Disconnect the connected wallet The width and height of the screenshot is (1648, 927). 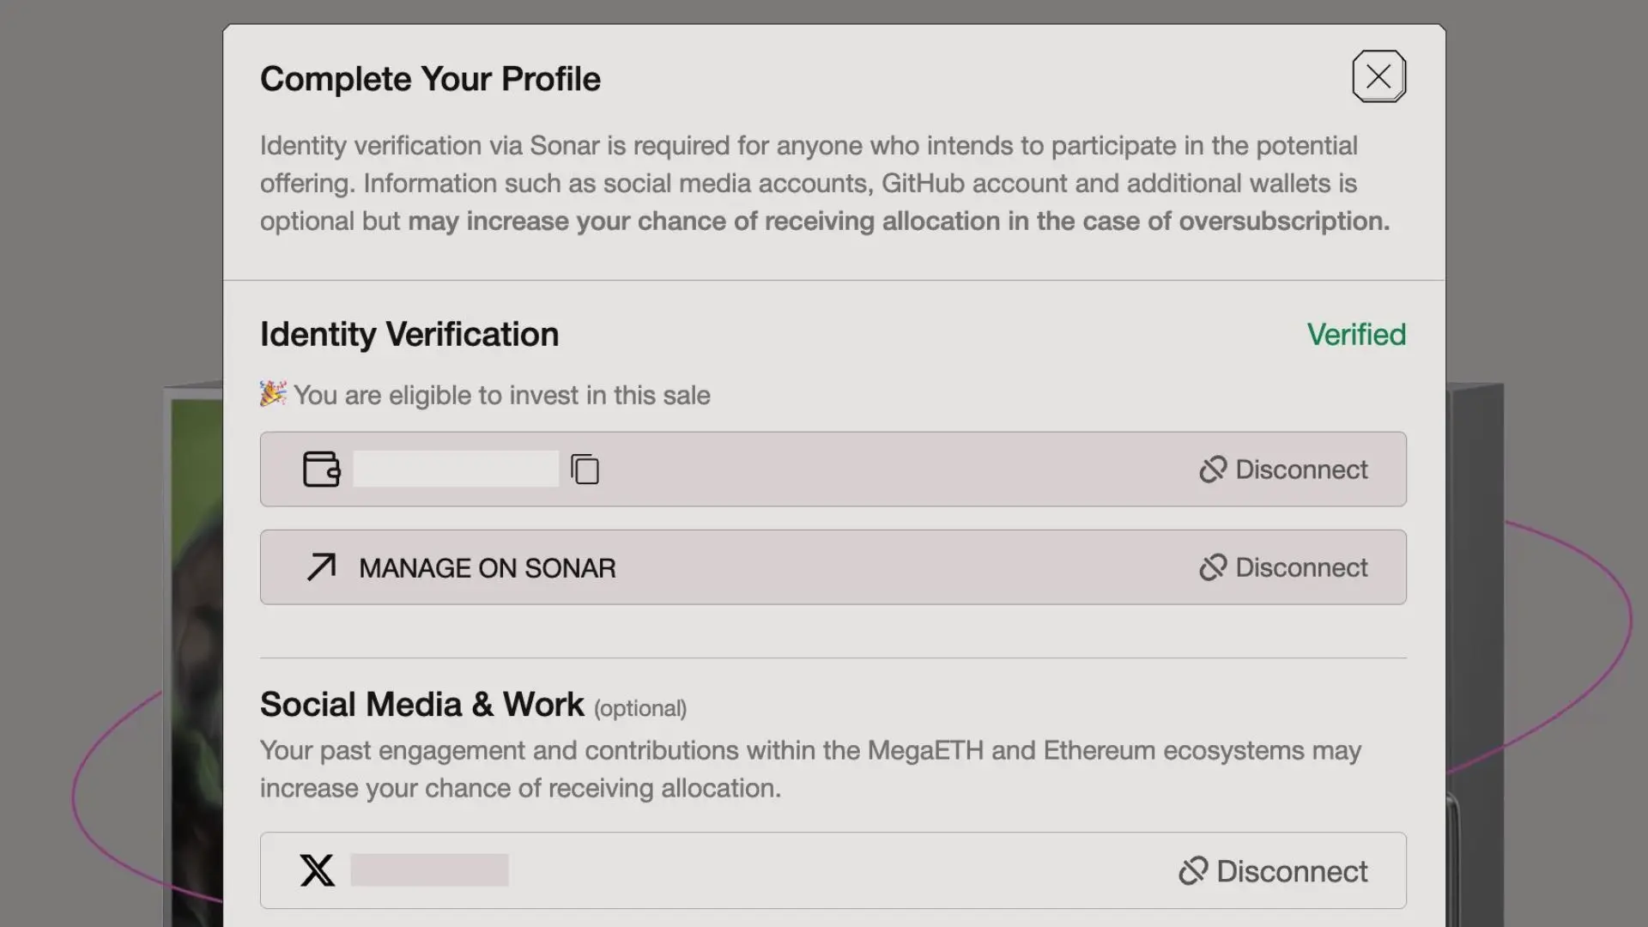tap(1300, 470)
